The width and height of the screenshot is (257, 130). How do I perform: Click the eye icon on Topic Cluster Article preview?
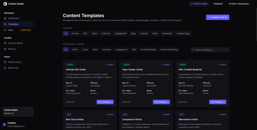tap(123, 102)
